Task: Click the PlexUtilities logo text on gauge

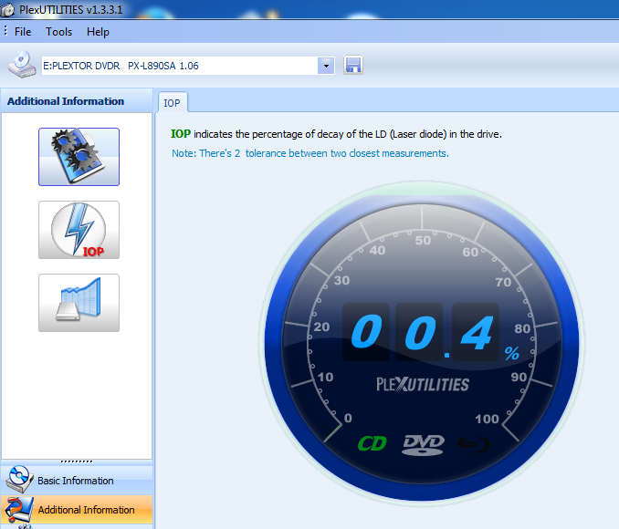Action: tap(423, 385)
